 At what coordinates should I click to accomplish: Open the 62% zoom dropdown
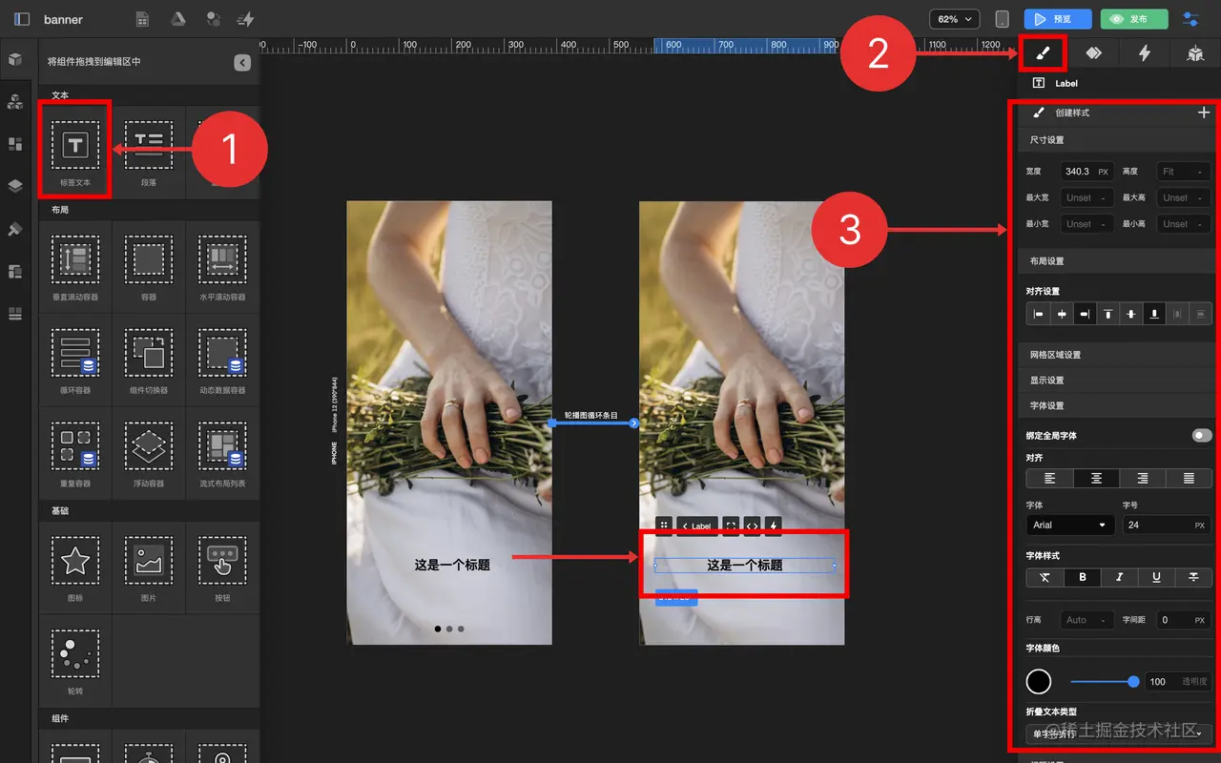(955, 19)
